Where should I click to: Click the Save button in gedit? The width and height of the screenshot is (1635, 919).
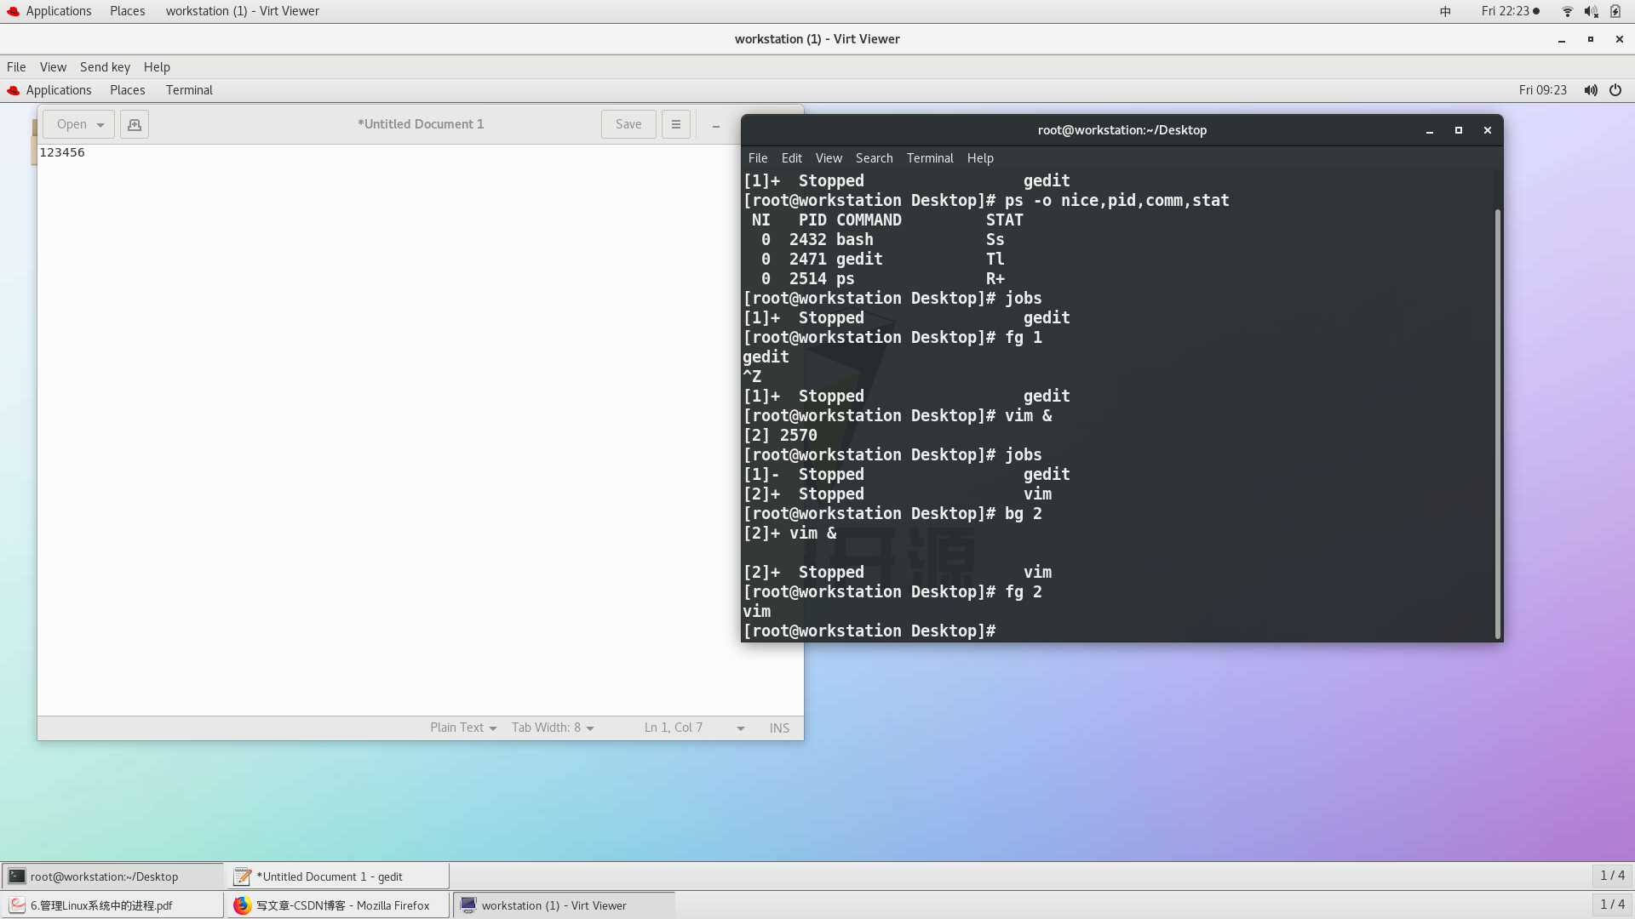click(x=628, y=124)
